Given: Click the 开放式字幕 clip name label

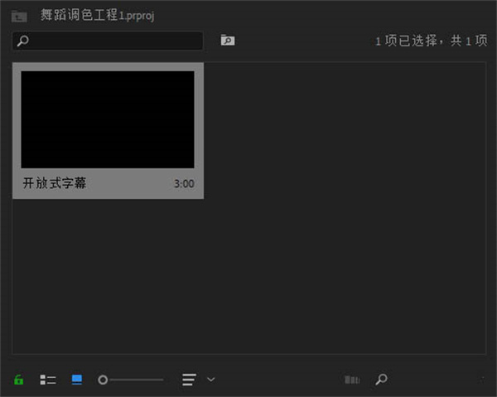Looking at the screenshot, I should pyautogui.click(x=55, y=183).
